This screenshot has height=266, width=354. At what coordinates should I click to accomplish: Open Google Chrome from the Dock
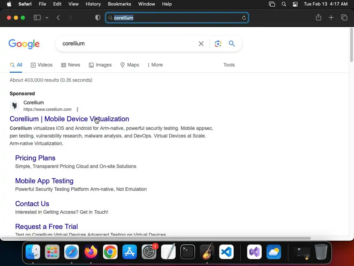click(110, 252)
